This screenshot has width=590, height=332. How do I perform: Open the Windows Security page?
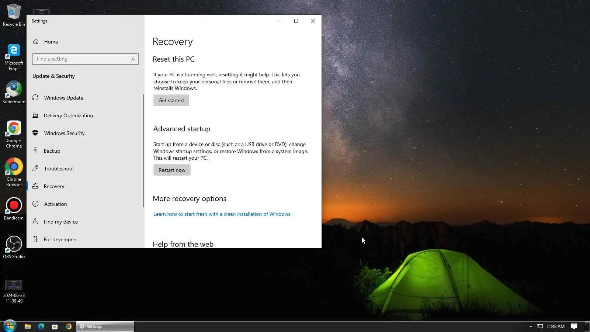[85, 133]
